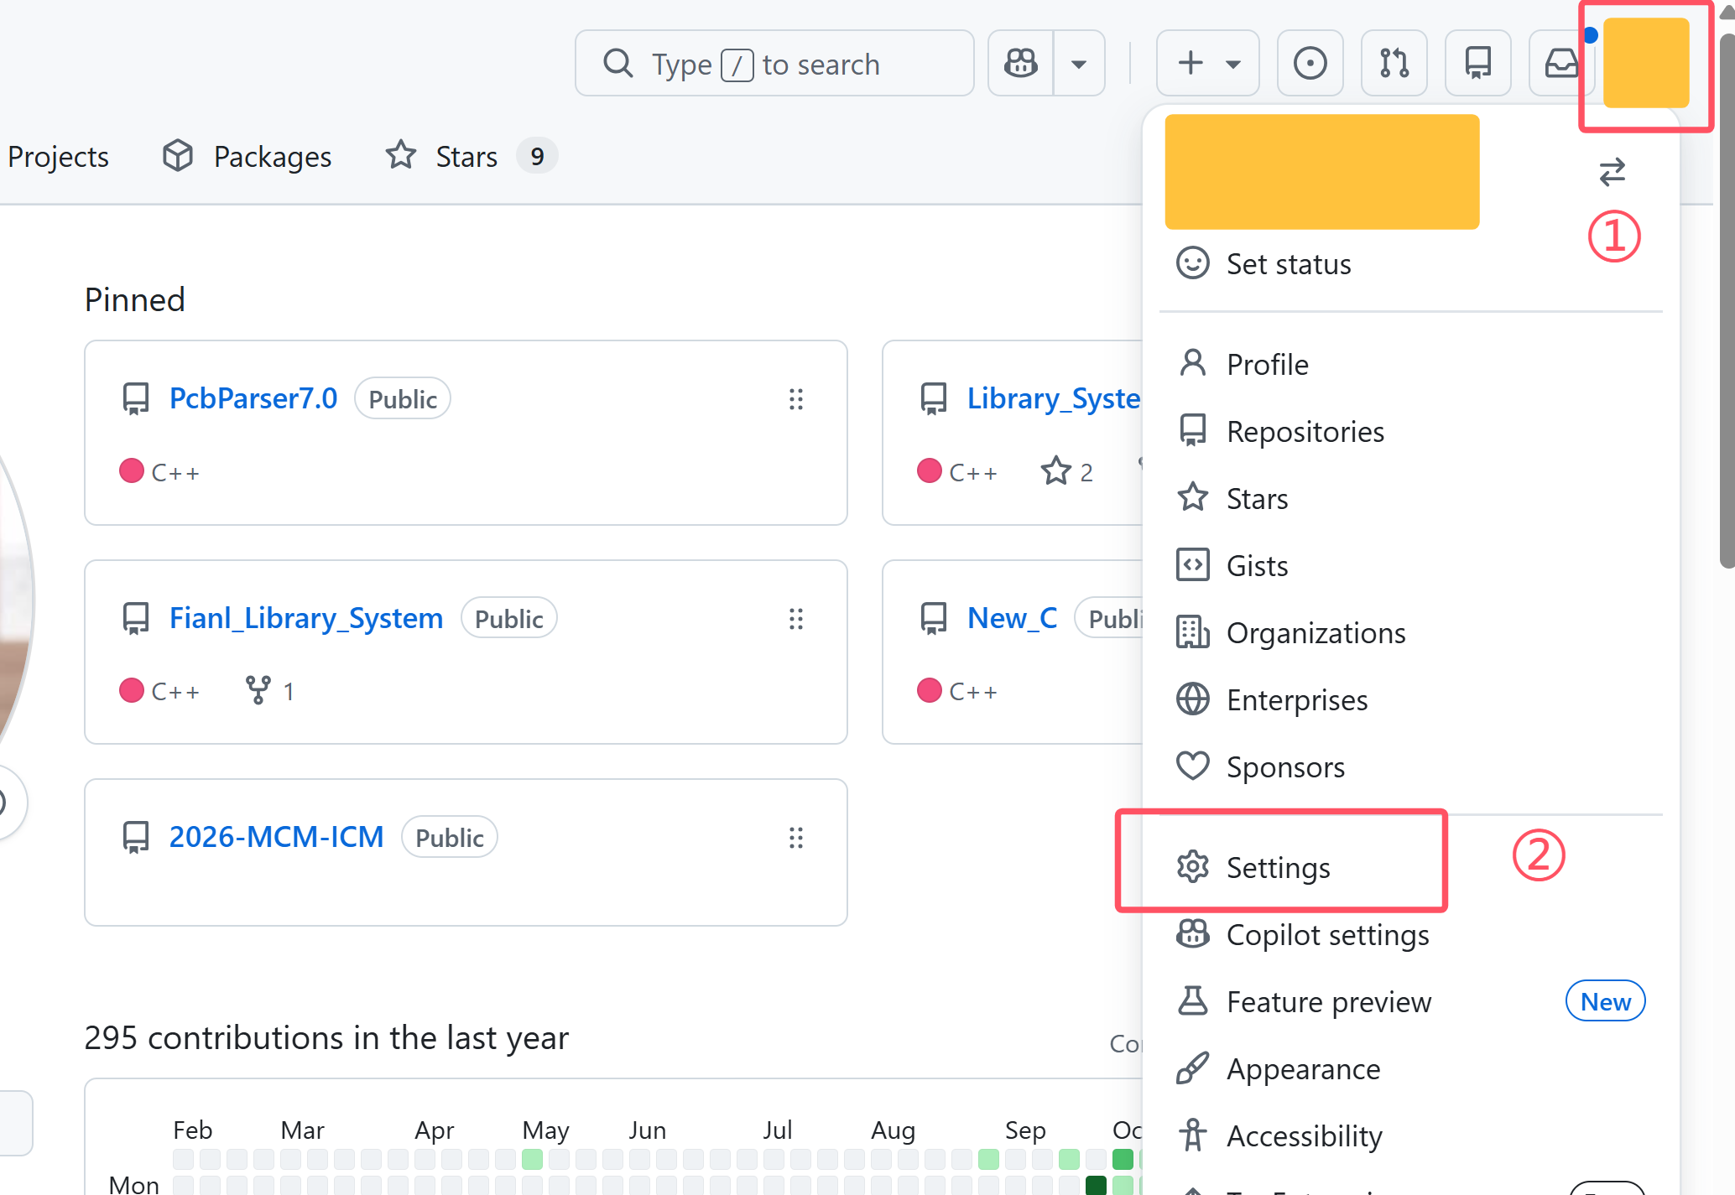
Task: Click the switch account arrows icon
Action: coord(1612,173)
